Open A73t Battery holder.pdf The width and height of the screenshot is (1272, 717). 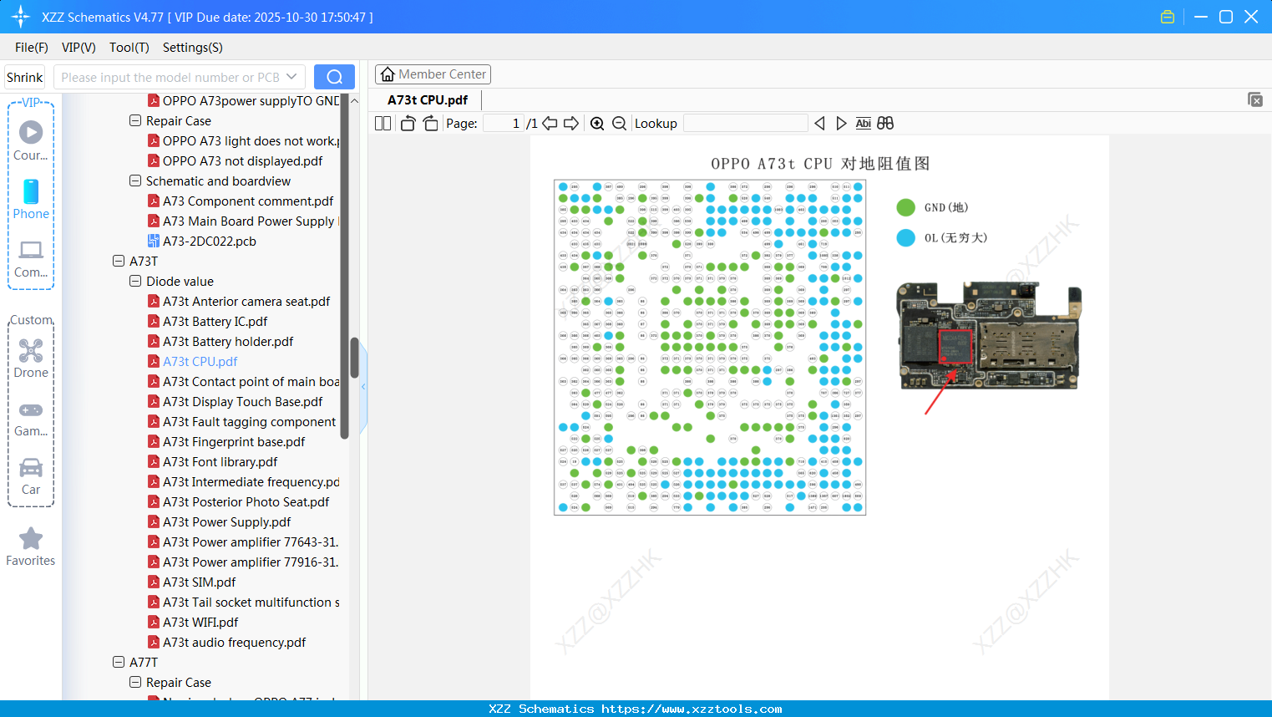[x=228, y=341]
